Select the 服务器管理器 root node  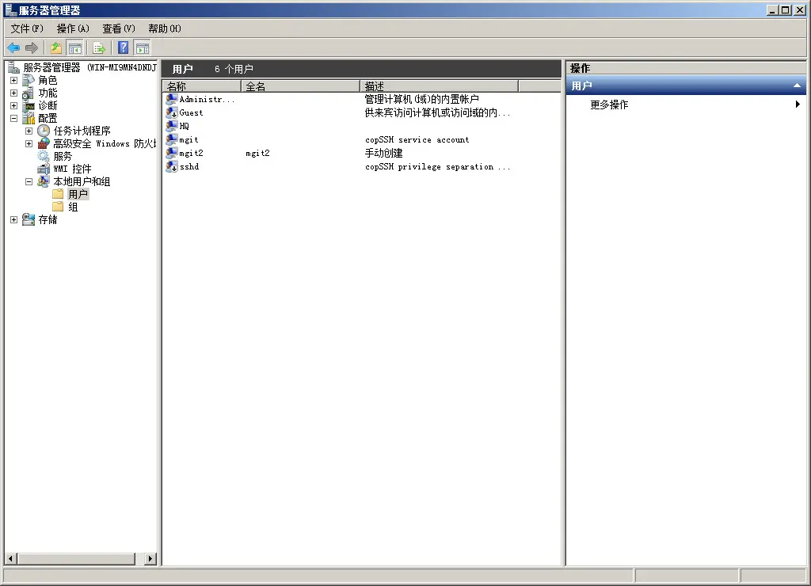pos(89,68)
